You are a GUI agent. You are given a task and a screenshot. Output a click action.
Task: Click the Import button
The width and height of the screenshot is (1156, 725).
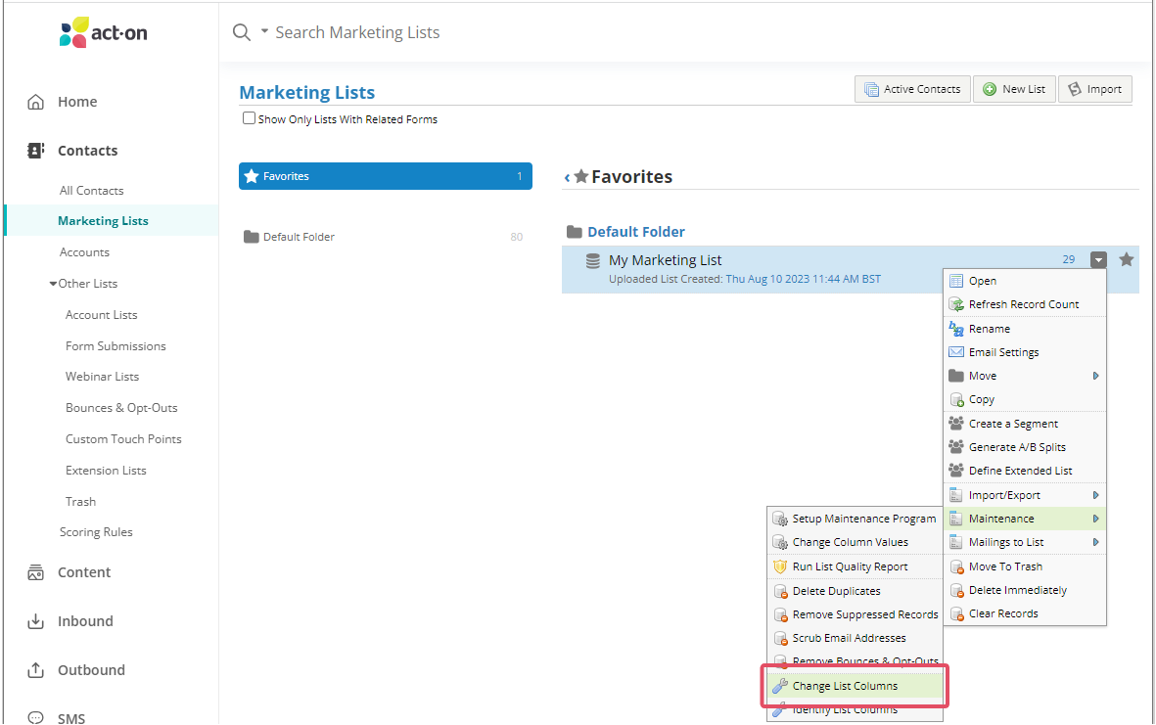1095,89
